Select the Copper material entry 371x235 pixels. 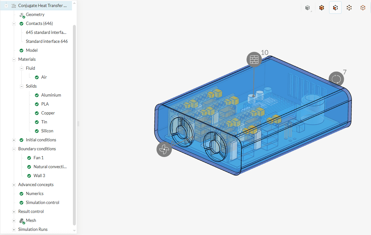tap(48, 113)
